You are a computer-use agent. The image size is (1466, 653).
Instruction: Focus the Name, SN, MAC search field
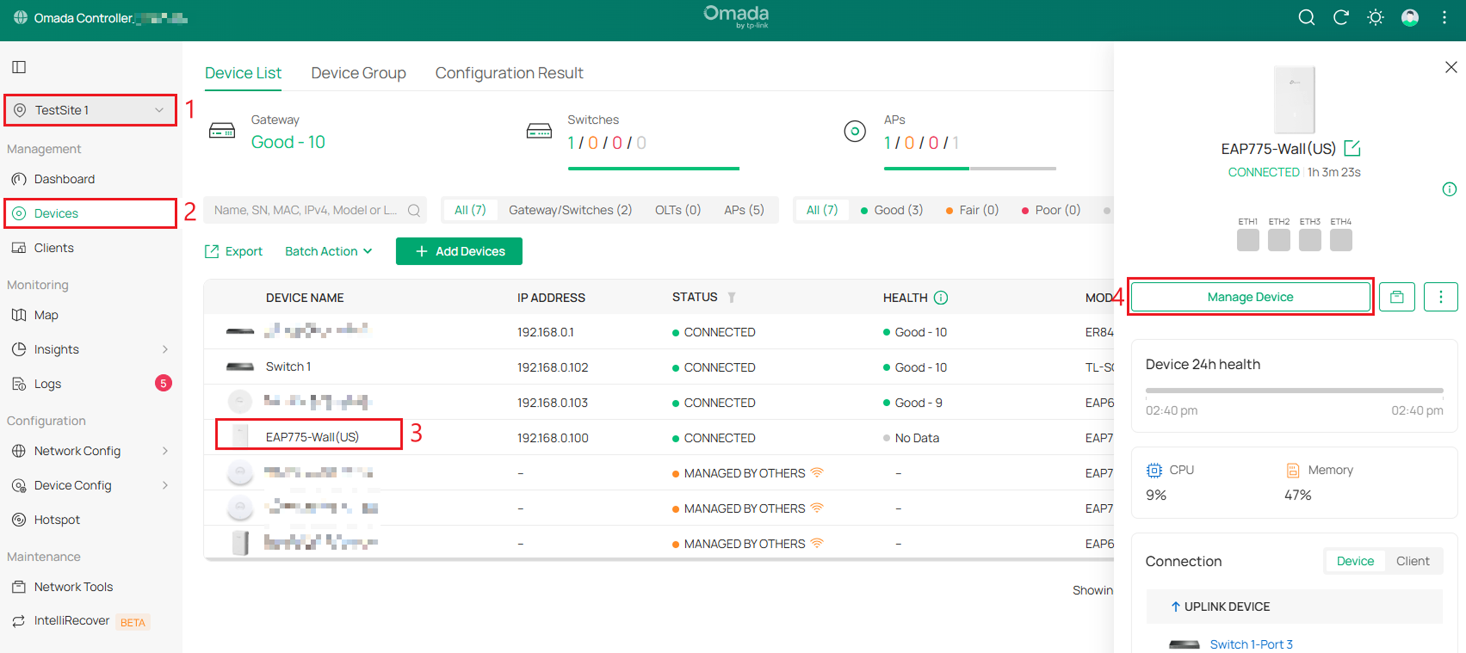[315, 210]
